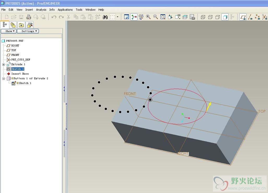Select the Connections navigator tab
This screenshot has height=193, width=268.
coord(30,25)
